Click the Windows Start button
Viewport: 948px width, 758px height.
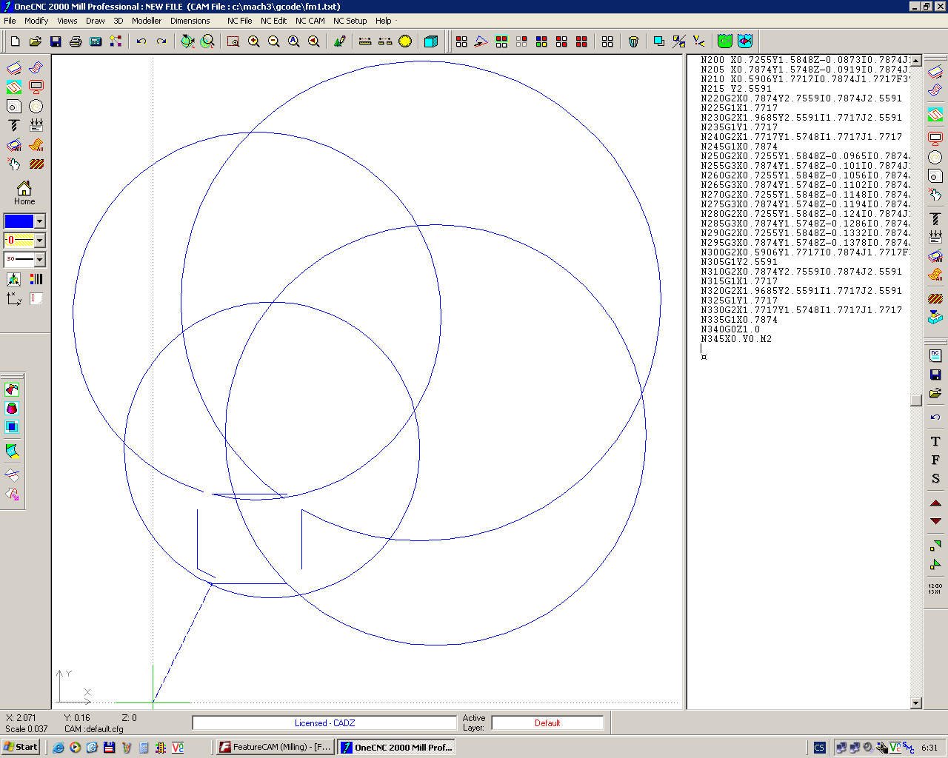(21, 747)
